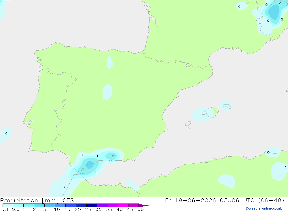The height and width of the screenshot is (211, 288).
Task: Pick the 45–50 mm legend color box
Action: tap(133, 205)
